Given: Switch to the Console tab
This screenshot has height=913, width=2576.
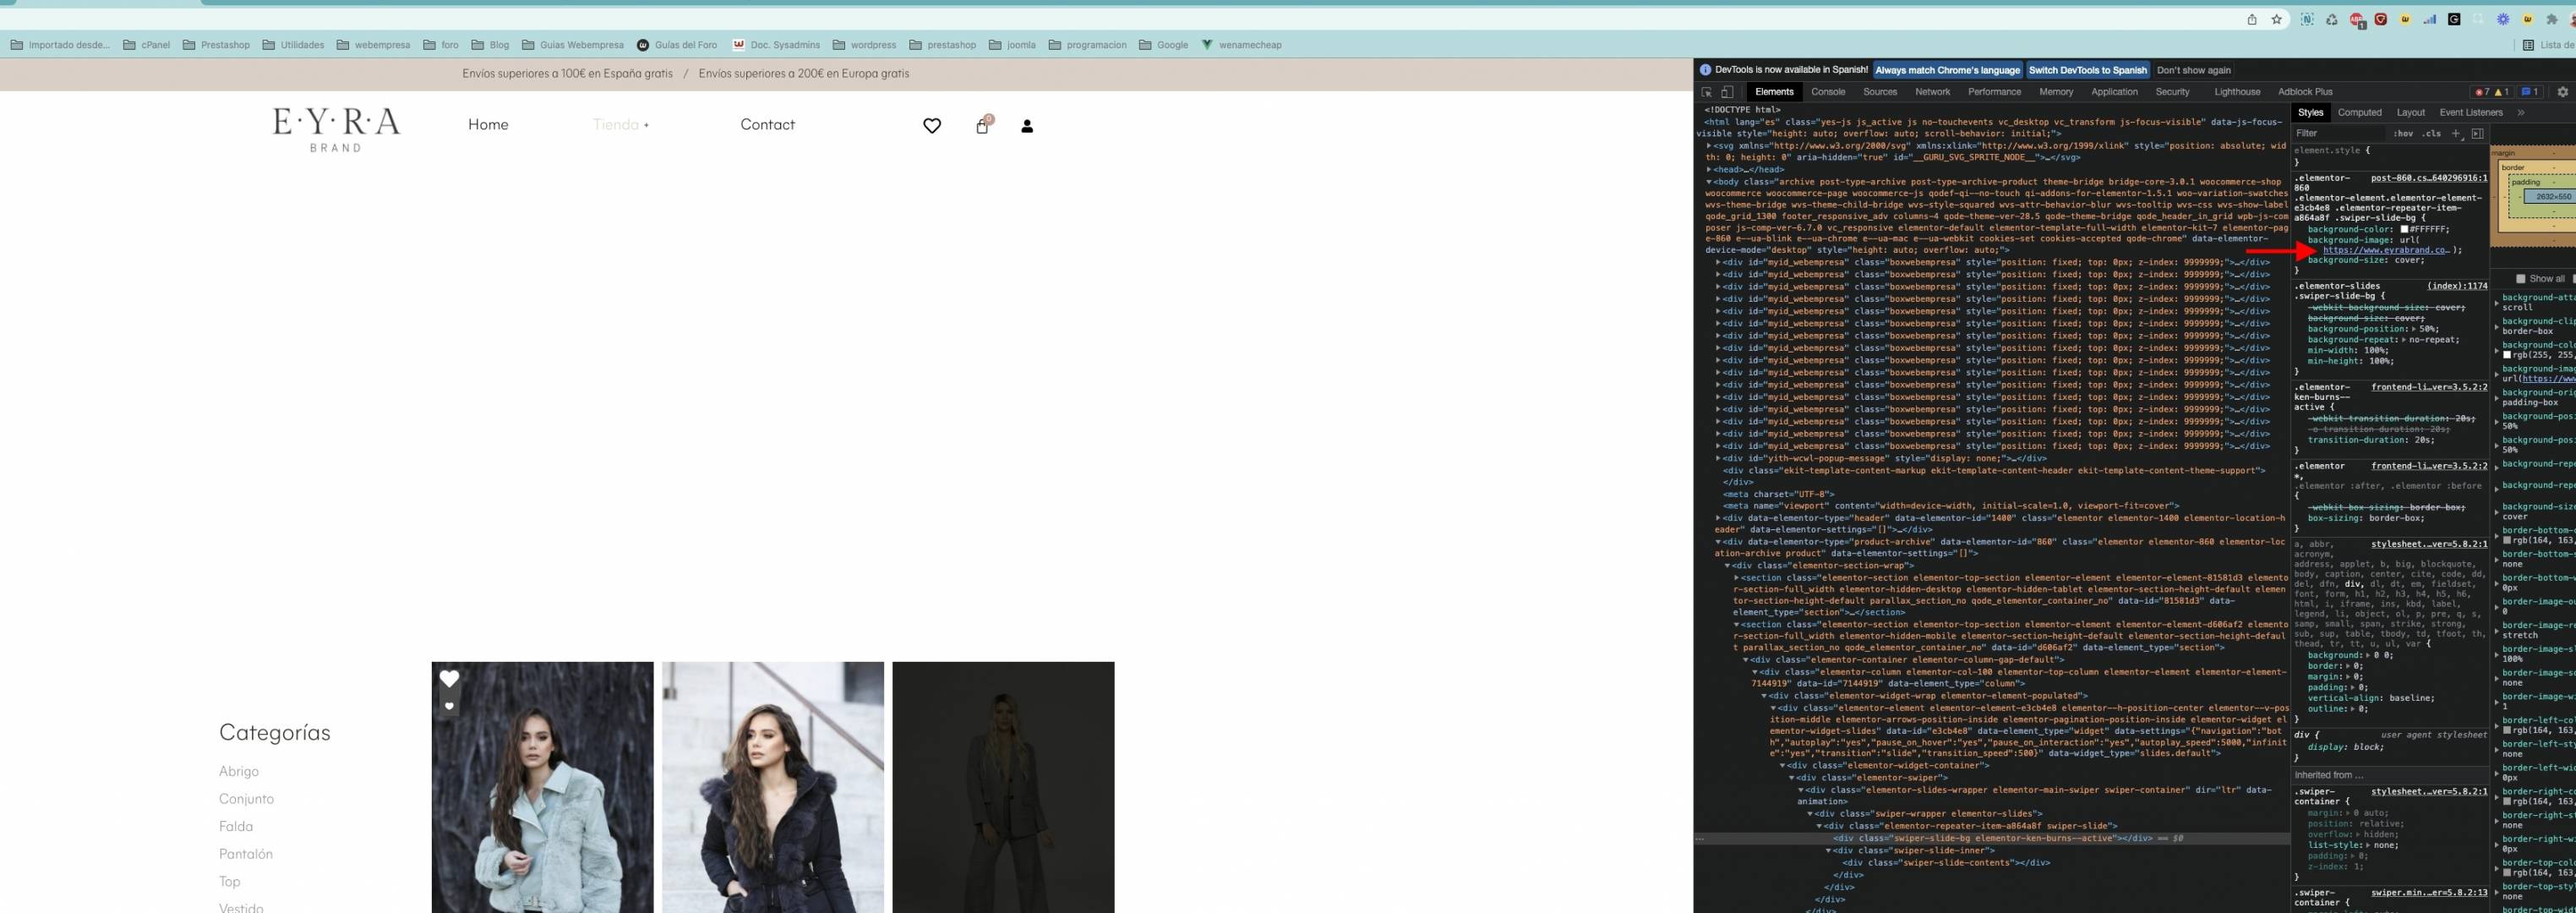Looking at the screenshot, I should click(x=1828, y=92).
